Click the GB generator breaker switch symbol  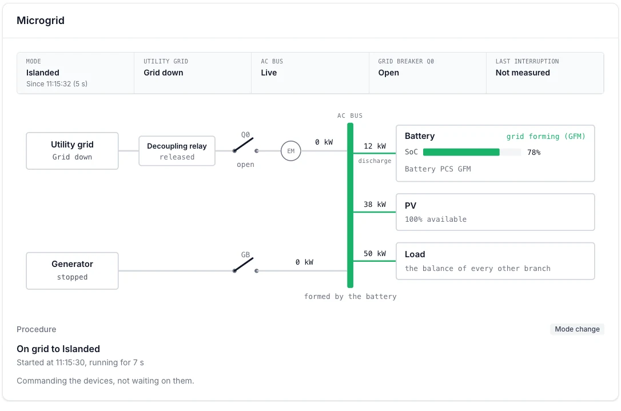click(x=245, y=265)
